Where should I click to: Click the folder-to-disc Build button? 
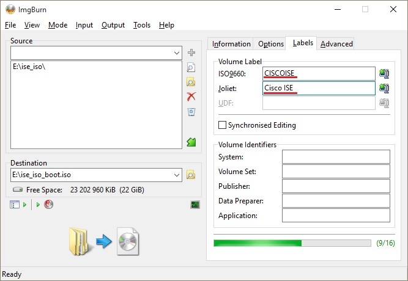[104, 241]
